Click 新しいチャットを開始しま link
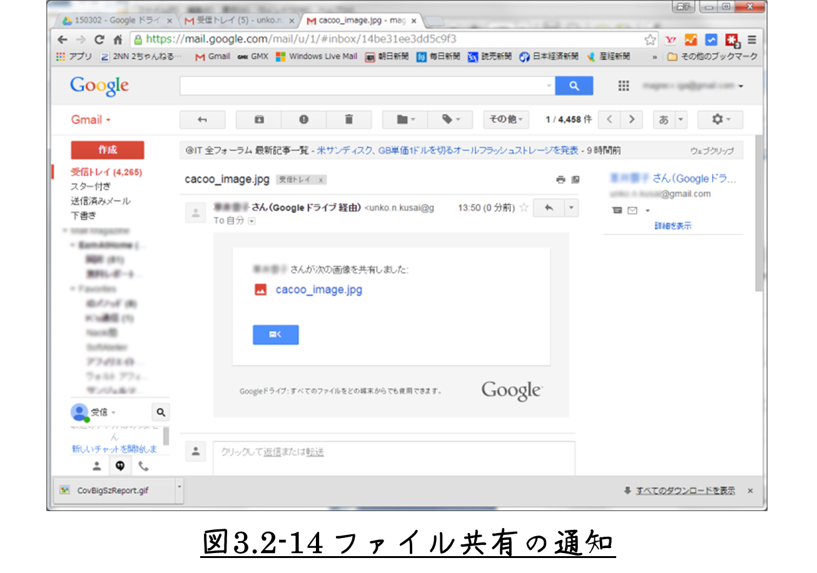 click(114, 449)
